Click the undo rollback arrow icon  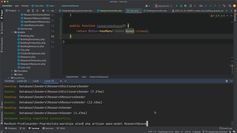click(x=224, y=6)
